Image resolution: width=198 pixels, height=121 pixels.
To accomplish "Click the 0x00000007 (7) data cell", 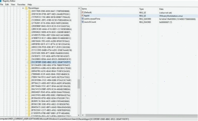I will coord(165,22).
